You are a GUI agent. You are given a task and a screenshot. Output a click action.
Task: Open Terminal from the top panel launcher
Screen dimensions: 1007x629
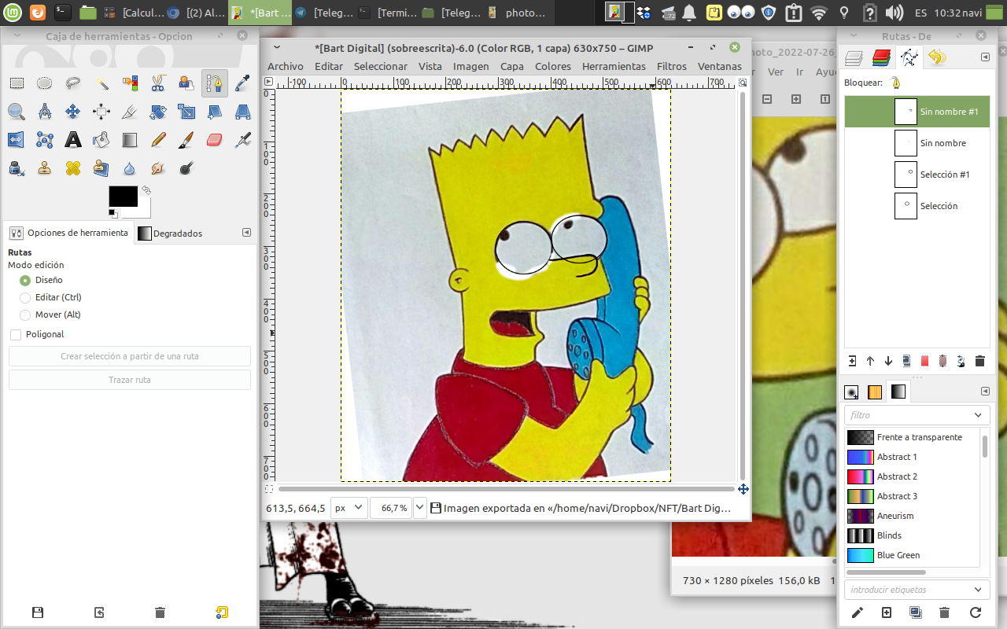63,13
